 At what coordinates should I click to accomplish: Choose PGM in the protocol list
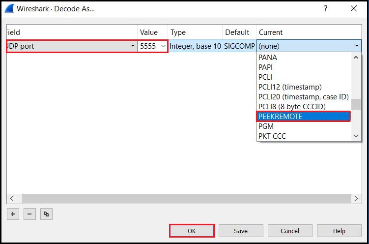267,126
